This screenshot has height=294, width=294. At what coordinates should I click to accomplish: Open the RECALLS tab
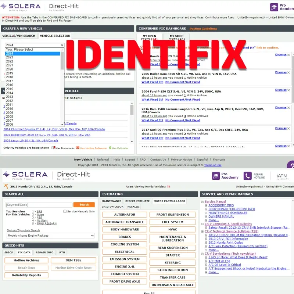(133, 207)
